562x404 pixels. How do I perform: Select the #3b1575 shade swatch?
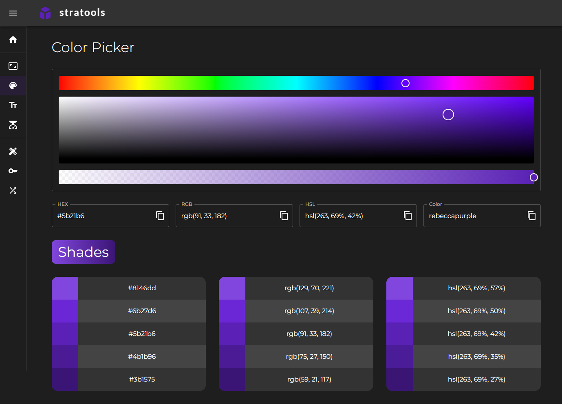65,380
